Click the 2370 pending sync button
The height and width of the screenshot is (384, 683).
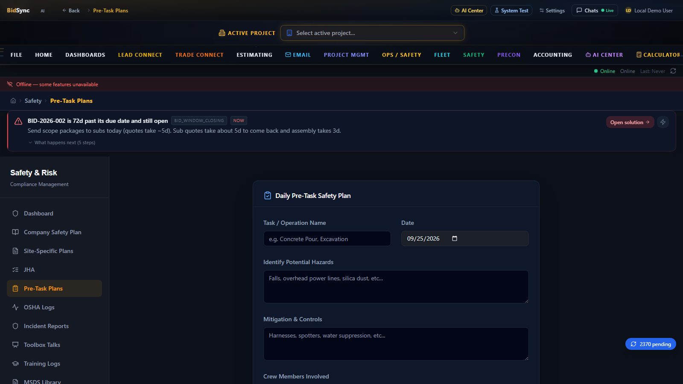coord(651,344)
